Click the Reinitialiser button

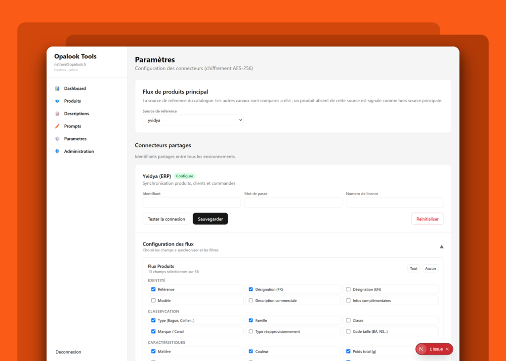pyautogui.click(x=427, y=219)
